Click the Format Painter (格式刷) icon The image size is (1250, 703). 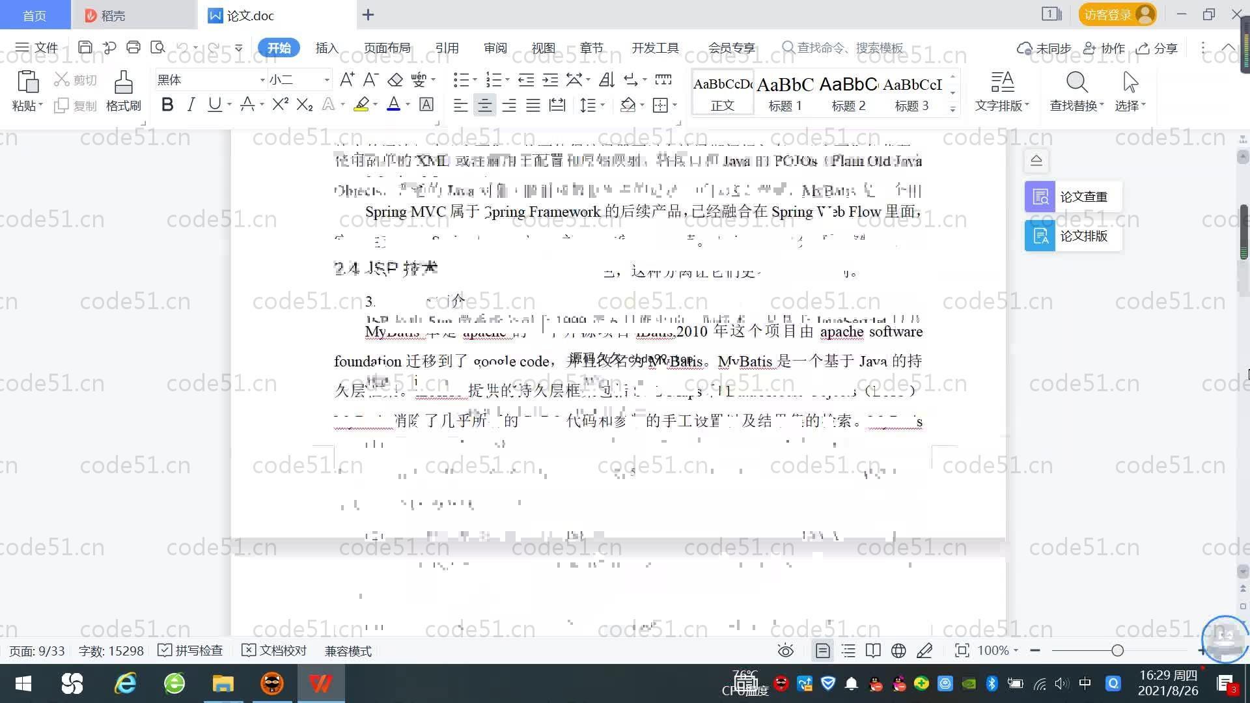[123, 83]
